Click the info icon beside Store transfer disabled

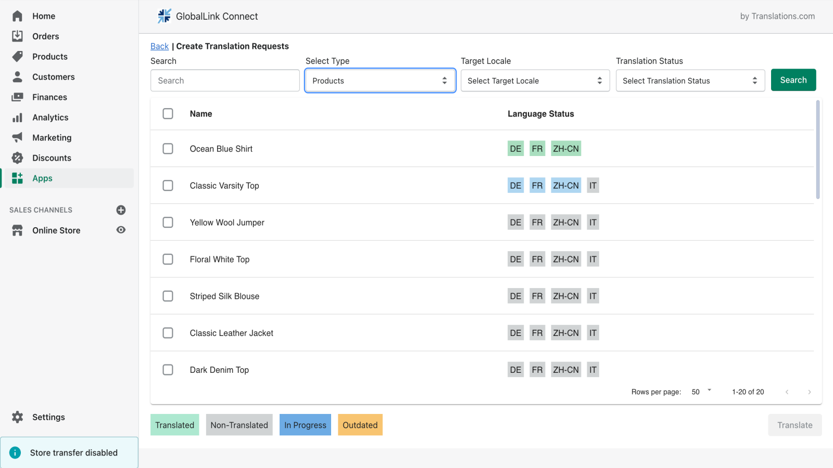click(15, 452)
